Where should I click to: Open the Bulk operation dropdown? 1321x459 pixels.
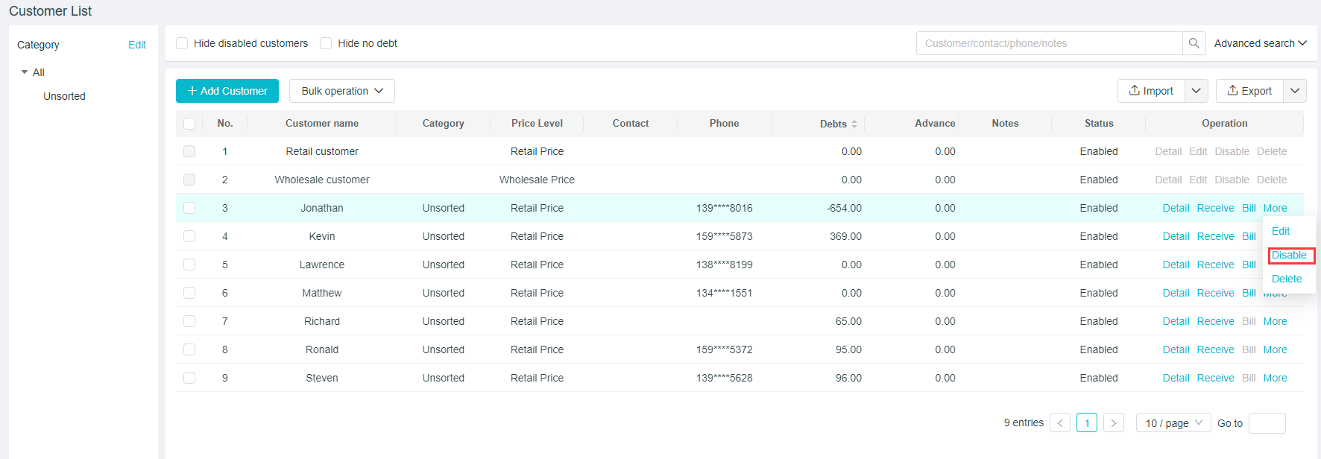pyautogui.click(x=341, y=91)
